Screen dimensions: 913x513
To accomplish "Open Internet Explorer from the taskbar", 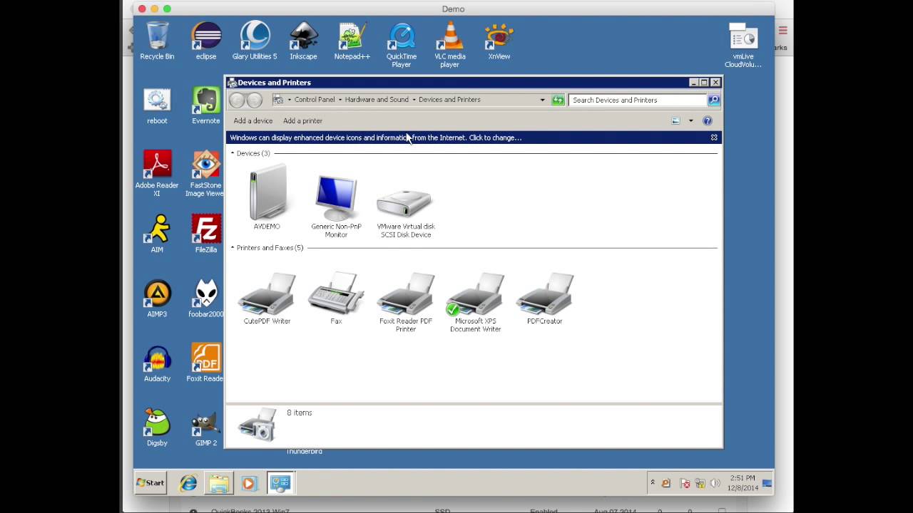I will 188,483.
